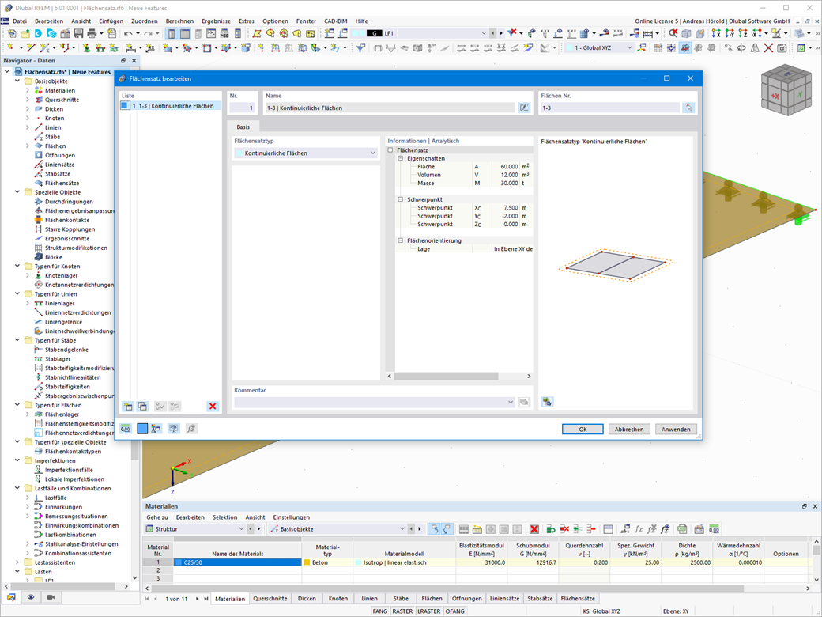The image size is (822, 617).
Task: Select the Basis tab in dialog
Action: tap(243, 127)
